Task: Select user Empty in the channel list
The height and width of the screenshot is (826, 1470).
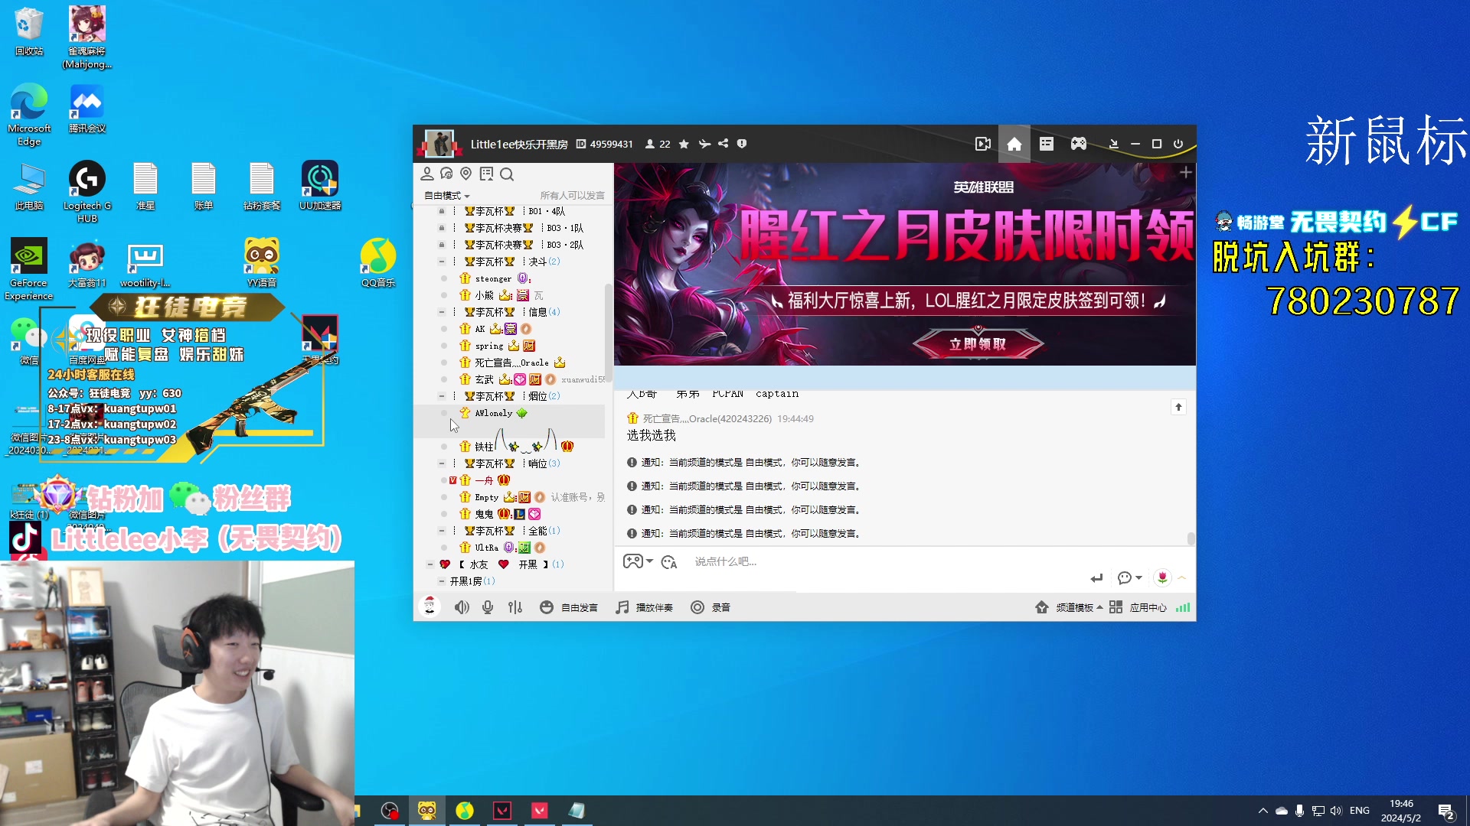Action: pyautogui.click(x=486, y=497)
